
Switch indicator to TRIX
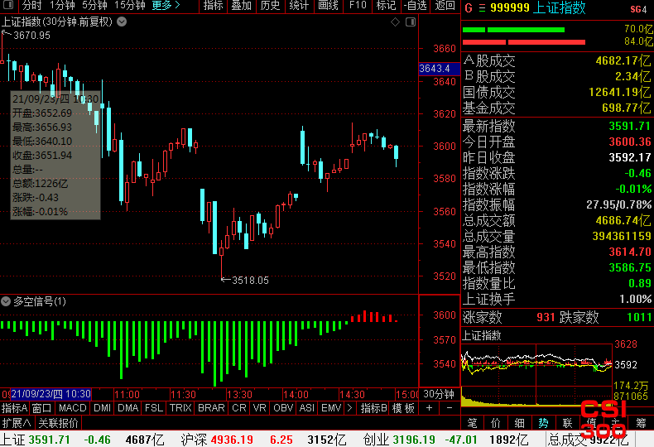pos(180,408)
